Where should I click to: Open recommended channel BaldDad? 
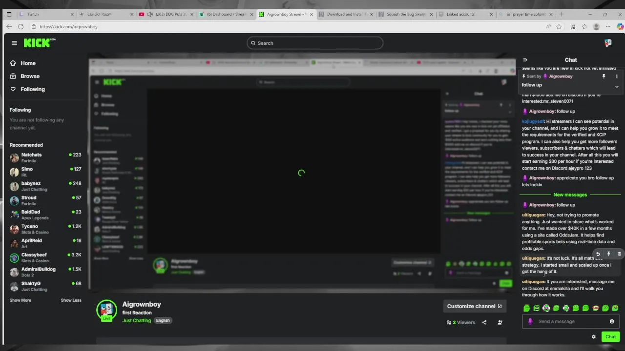coord(45,214)
